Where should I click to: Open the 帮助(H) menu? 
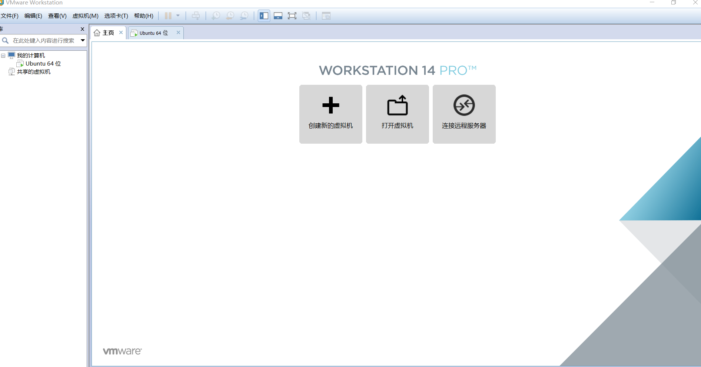(x=144, y=16)
